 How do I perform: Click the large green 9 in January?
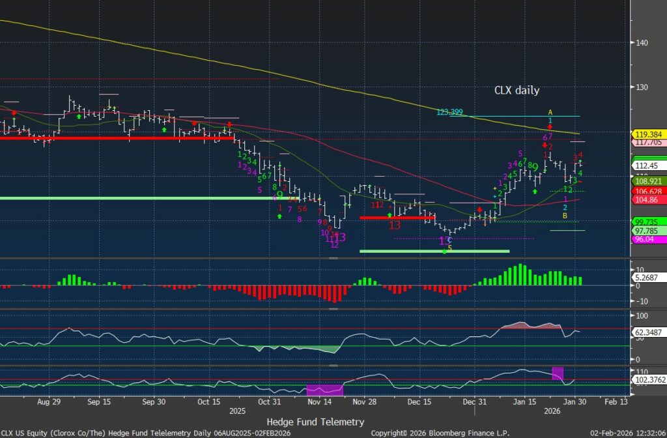535,168
